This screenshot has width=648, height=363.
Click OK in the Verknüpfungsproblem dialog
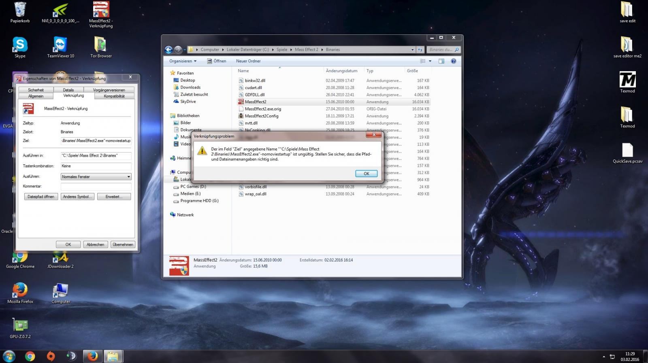point(366,174)
